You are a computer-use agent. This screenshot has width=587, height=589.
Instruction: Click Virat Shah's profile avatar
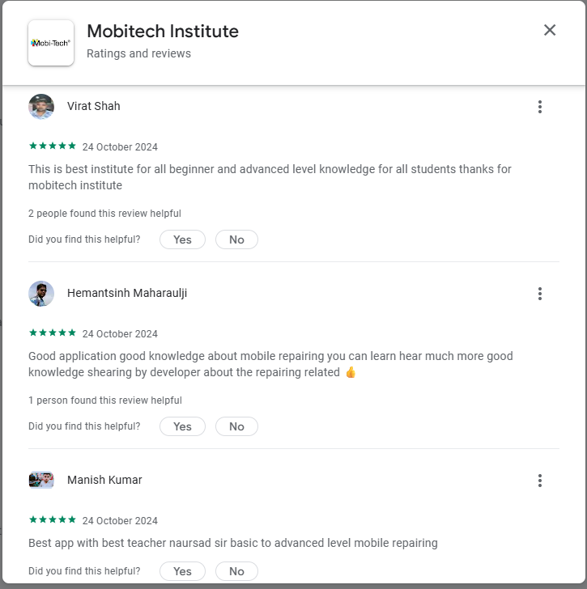click(41, 107)
